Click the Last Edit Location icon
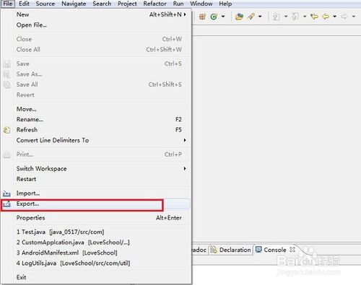 click(x=314, y=17)
